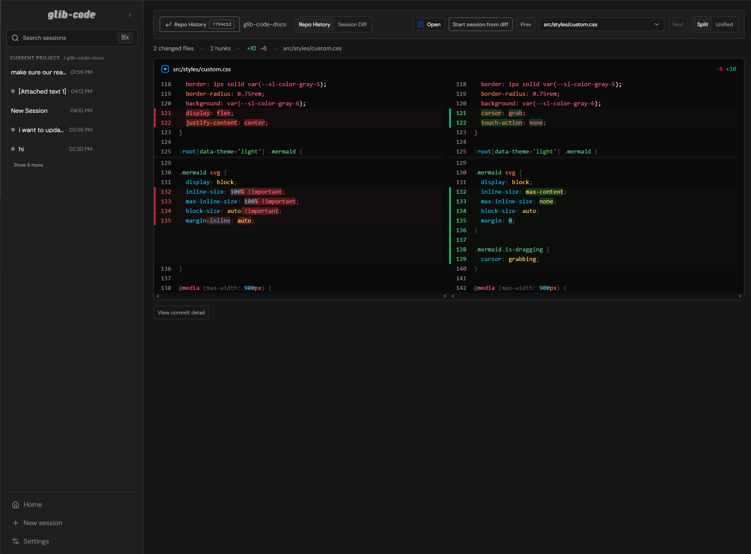Click the Home house icon
751x554 pixels.
(16, 505)
